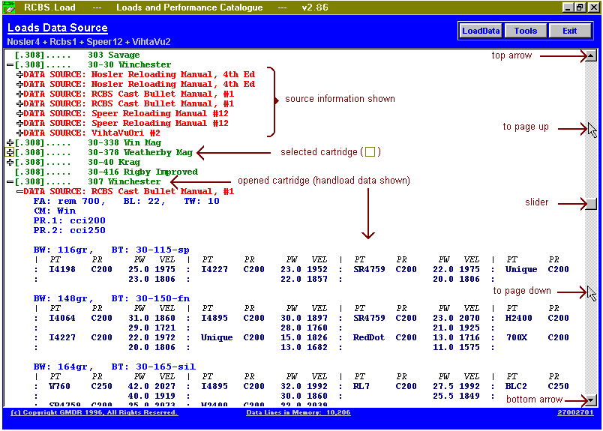
Task: Click the BLC2 powder entry
Action: (x=516, y=386)
